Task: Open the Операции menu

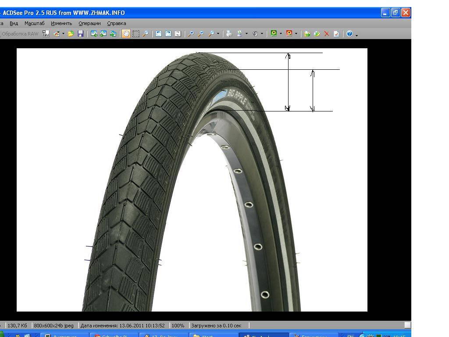Action: click(89, 23)
